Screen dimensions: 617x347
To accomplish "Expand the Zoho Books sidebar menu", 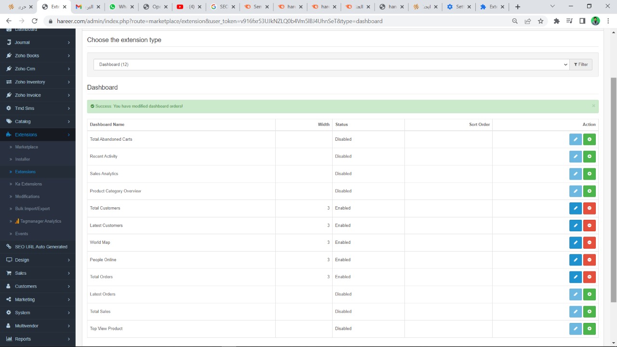I will [38, 55].
